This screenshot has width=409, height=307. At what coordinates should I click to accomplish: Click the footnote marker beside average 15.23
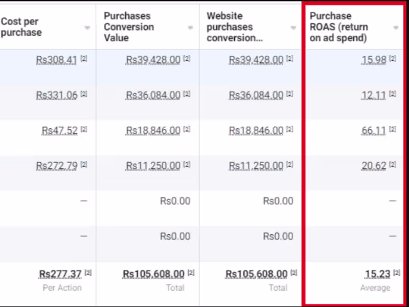click(x=397, y=273)
